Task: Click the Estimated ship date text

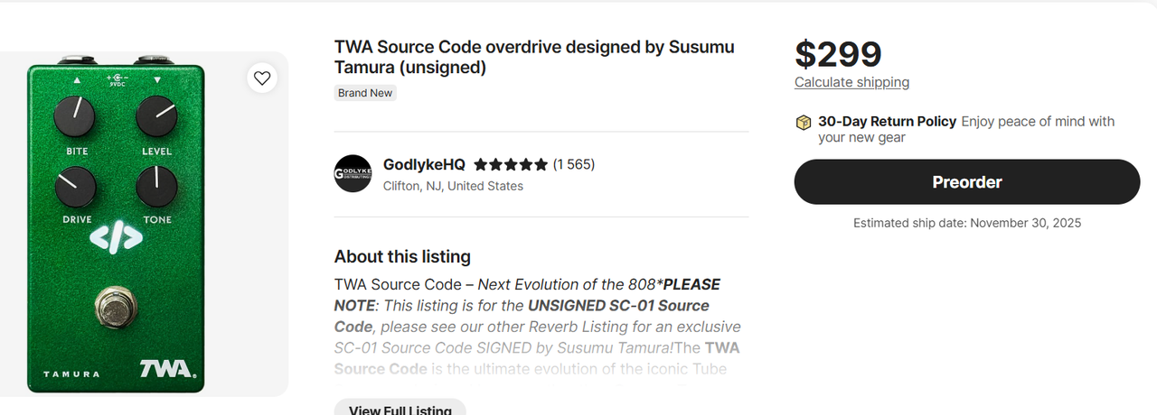Action: pyautogui.click(x=967, y=223)
